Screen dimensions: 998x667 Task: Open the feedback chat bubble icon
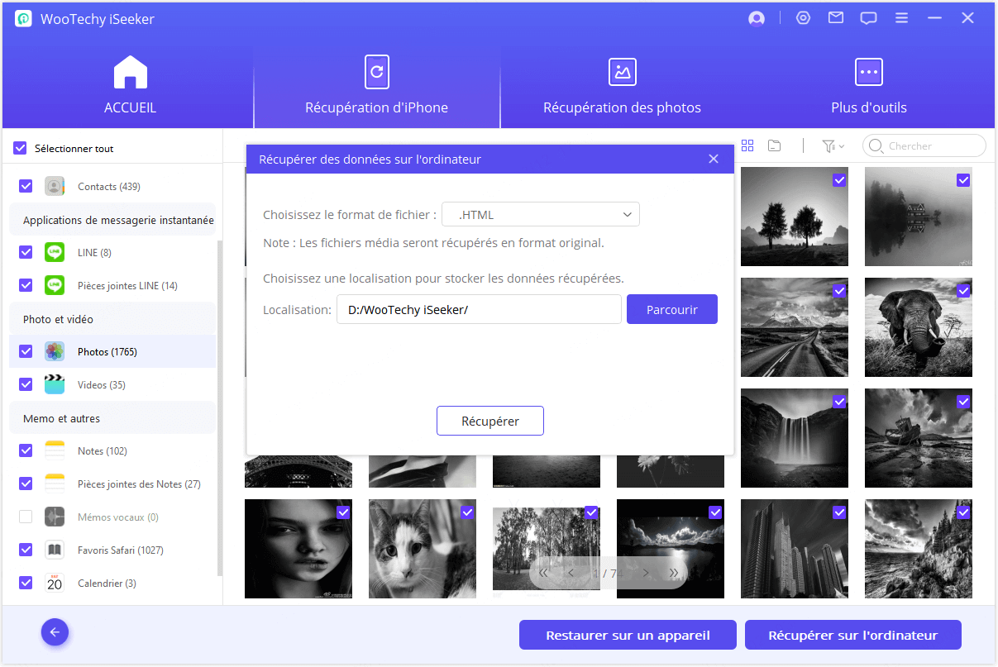pyautogui.click(x=868, y=18)
